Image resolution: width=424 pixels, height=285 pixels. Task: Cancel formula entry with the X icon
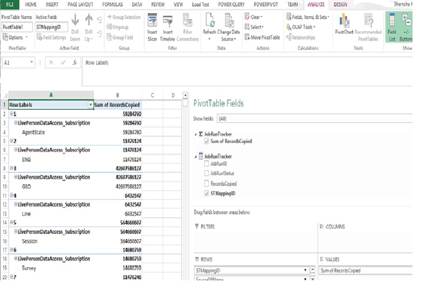coord(51,63)
